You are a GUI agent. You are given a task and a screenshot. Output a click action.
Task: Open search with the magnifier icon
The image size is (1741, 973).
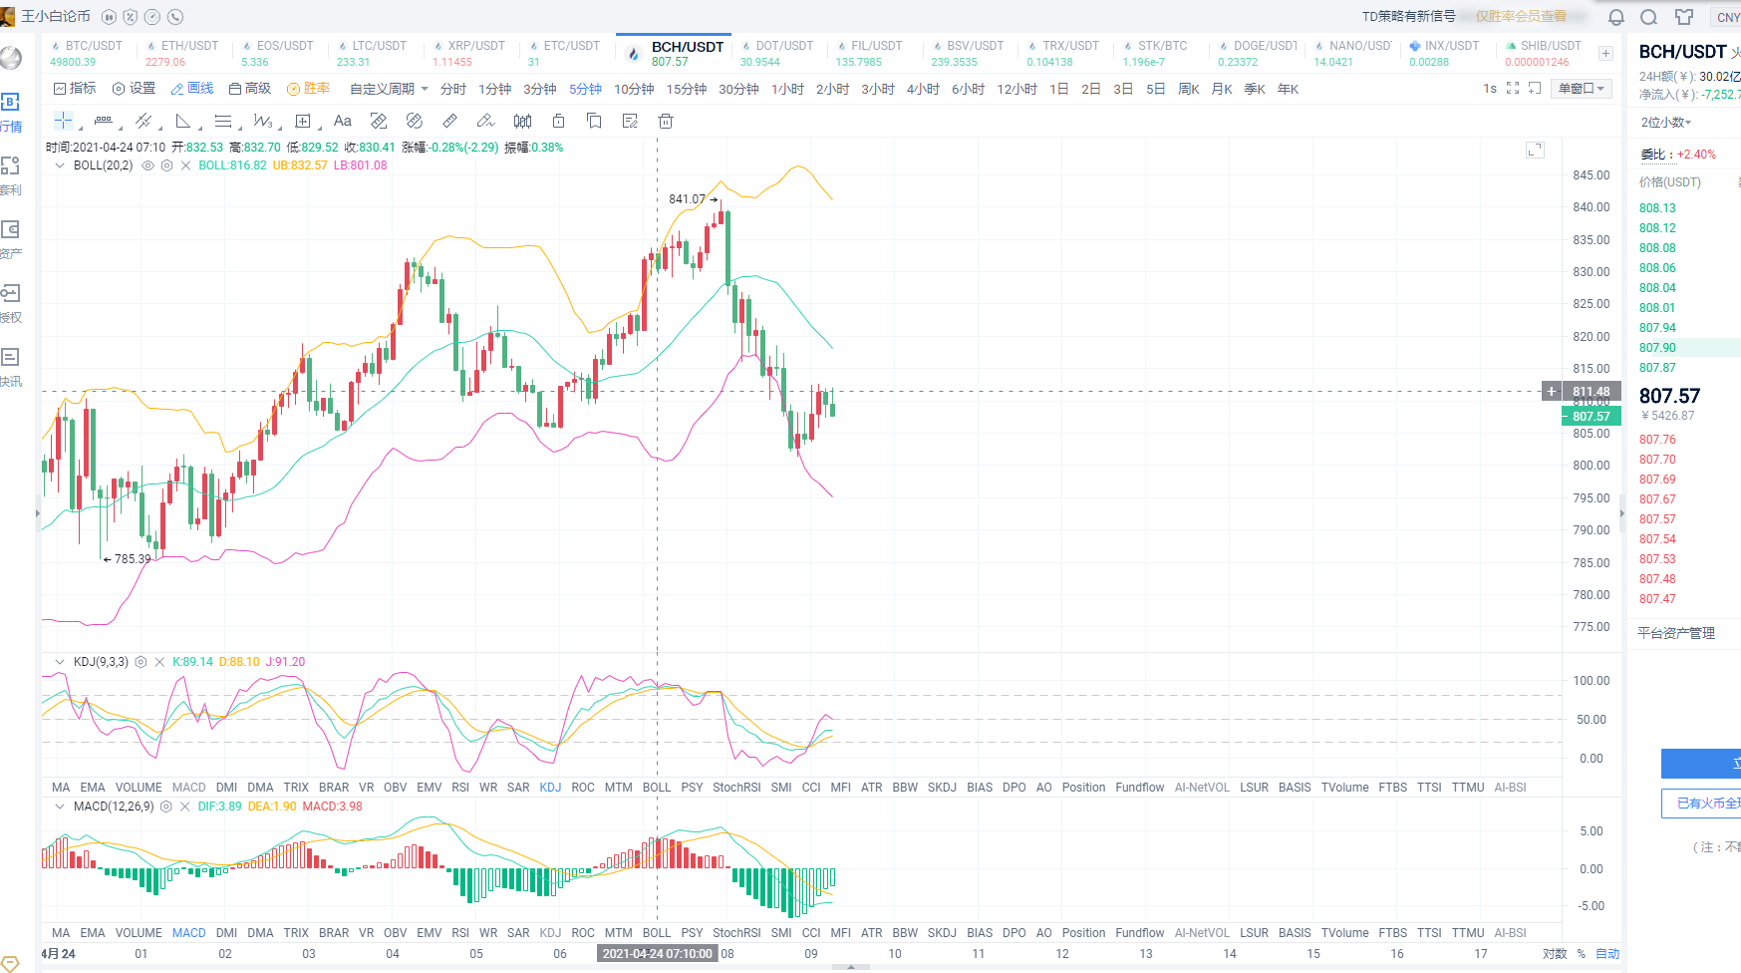coord(1648,17)
